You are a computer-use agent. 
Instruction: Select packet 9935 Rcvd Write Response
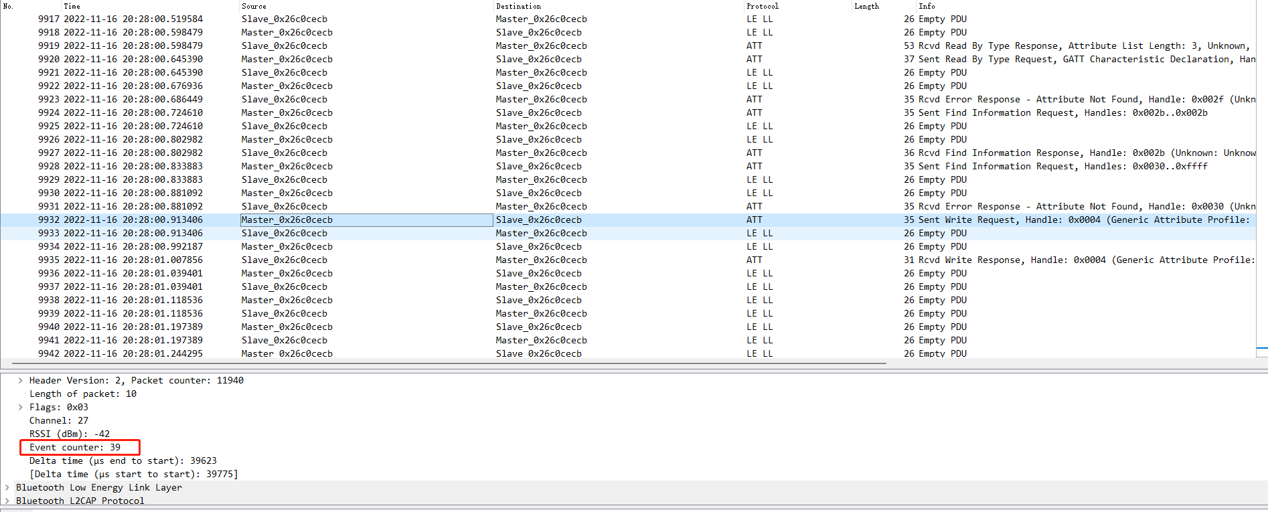(628, 260)
